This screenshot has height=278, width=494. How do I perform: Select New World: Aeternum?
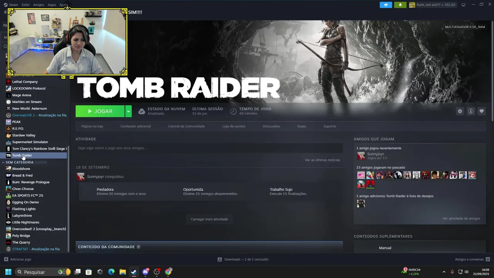tap(29, 108)
